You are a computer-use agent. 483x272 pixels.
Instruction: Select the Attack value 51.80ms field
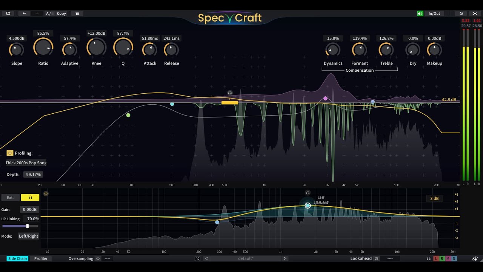[x=150, y=38]
